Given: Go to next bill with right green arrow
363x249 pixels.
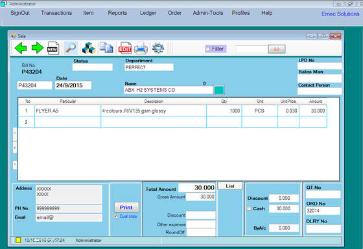Looking at the screenshot, I should point(38,48).
